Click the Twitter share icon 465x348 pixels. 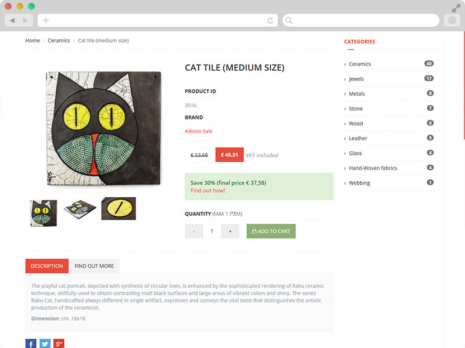coord(45,344)
